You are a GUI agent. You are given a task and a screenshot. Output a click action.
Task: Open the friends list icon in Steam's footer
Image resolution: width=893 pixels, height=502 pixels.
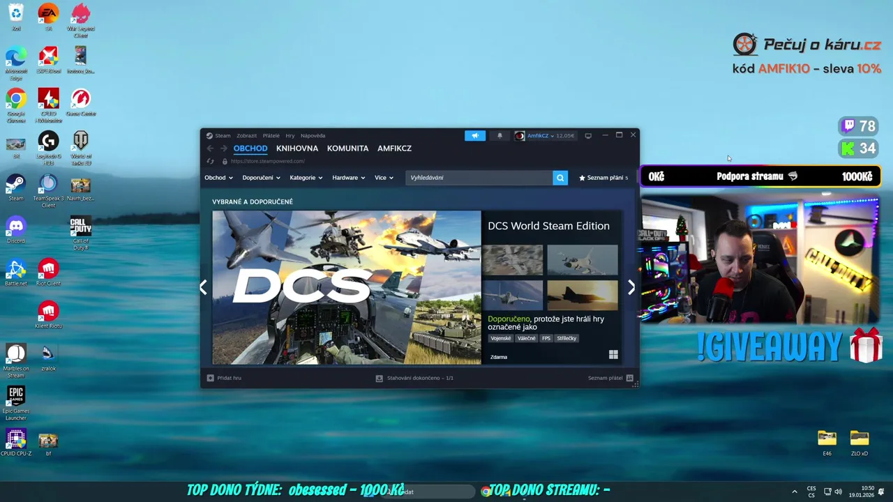click(x=629, y=378)
